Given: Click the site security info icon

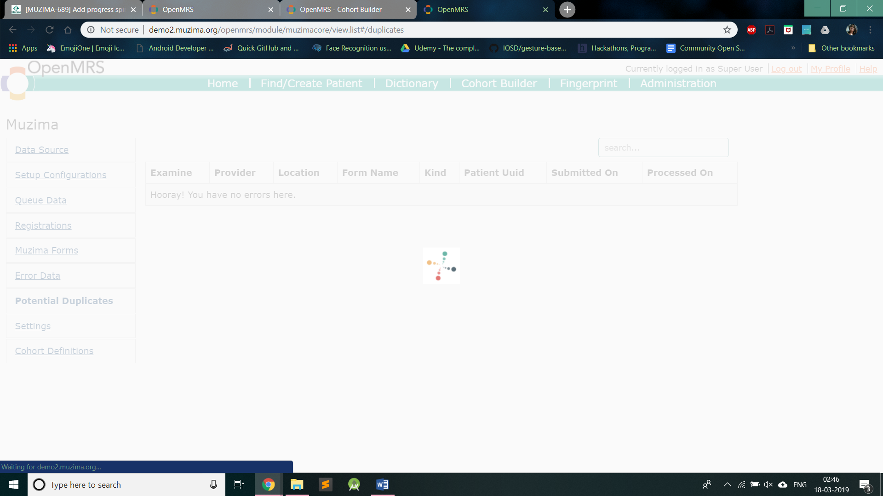Looking at the screenshot, I should click(x=91, y=30).
